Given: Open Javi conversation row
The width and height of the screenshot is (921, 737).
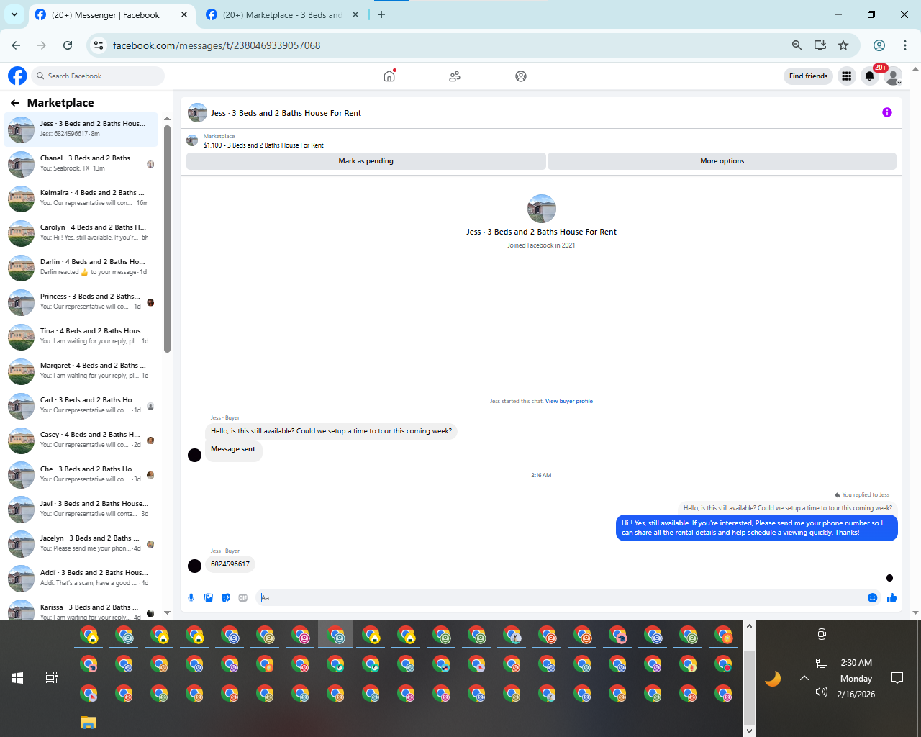Looking at the screenshot, I should [81, 509].
